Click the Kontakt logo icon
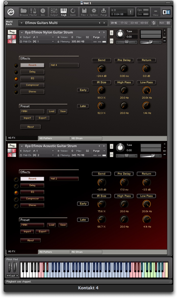 point(11,12)
